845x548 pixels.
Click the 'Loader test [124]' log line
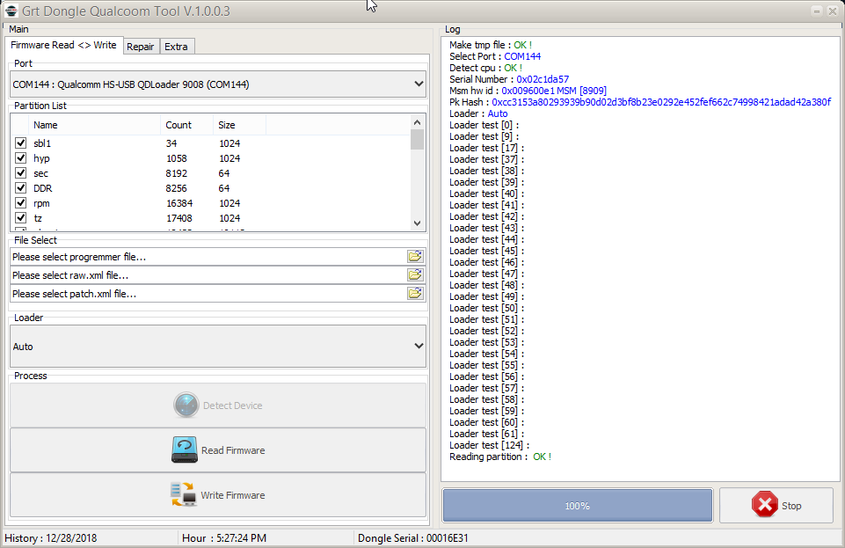489,445
